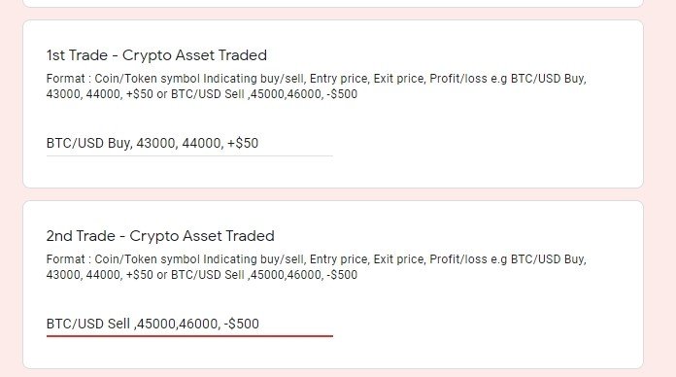The height and width of the screenshot is (377, 676).
Task: Click the Format description under 1st Trade
Action: 316,86
